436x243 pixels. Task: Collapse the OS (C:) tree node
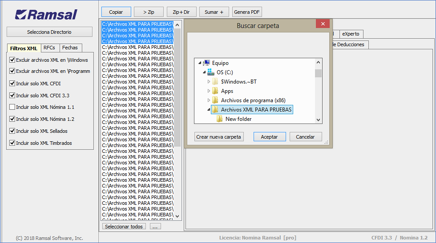point(204,72)
